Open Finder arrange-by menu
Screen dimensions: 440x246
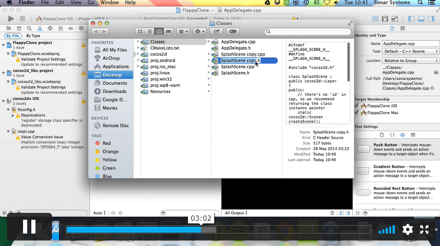(x=183, y=31)
